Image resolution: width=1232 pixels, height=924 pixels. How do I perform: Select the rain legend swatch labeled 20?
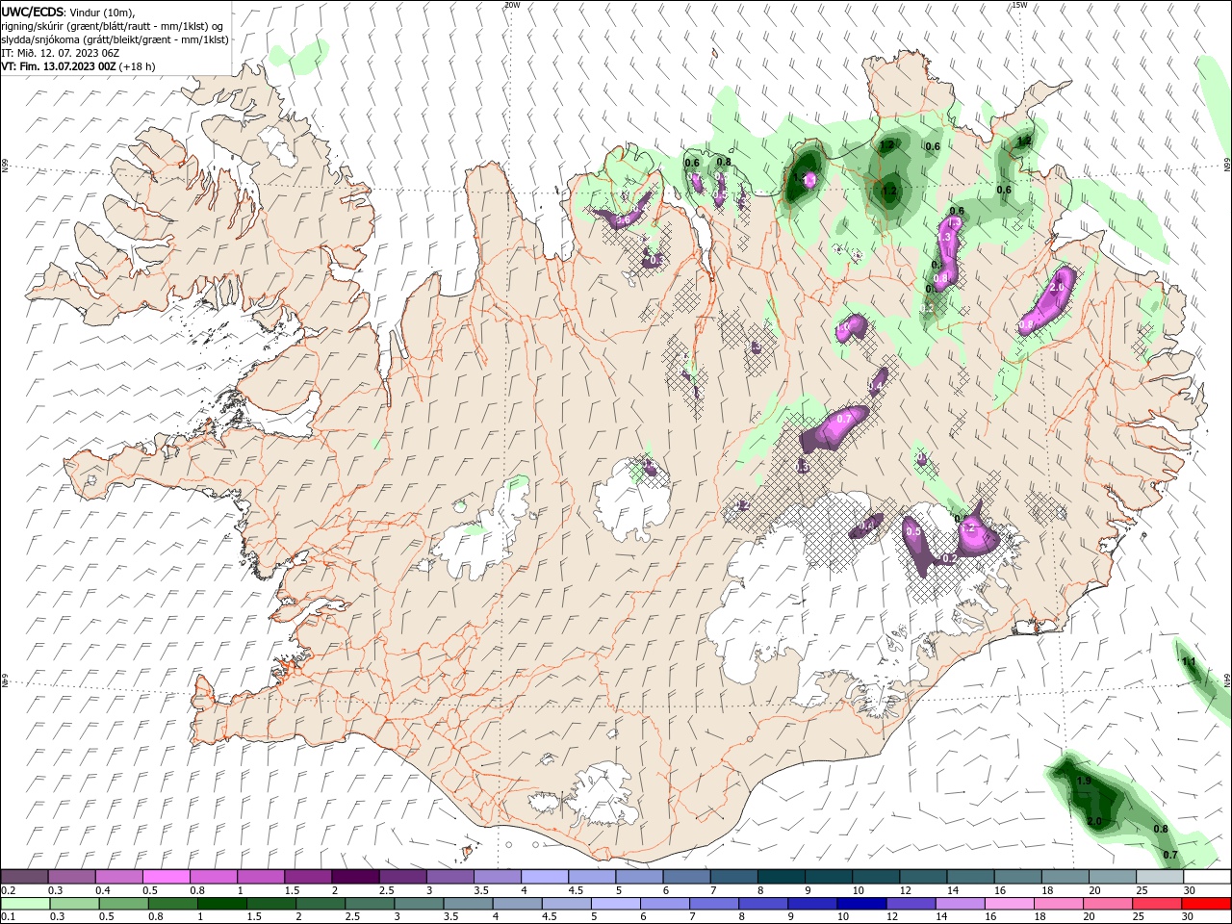pyautogui.click(x=1108, y=904)
